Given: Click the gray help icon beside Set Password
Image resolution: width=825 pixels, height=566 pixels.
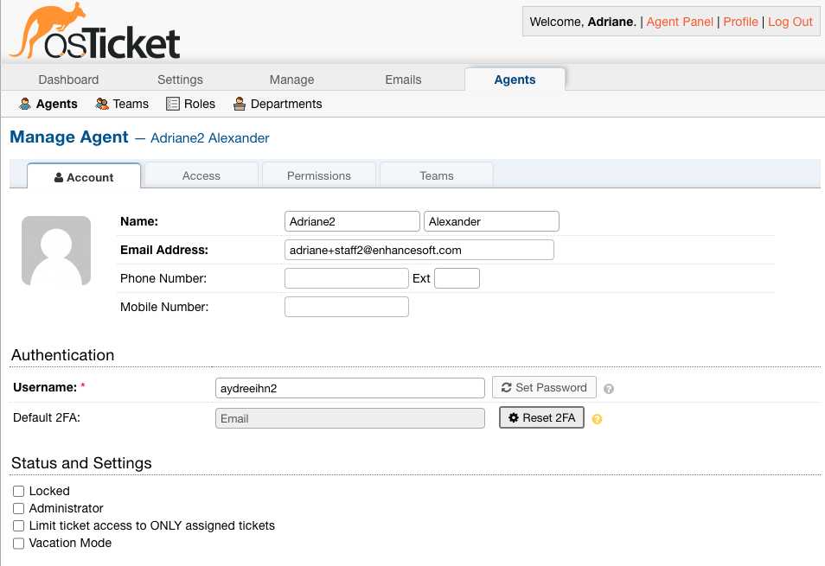Looking at the screenshot, I should coord(609,389).
